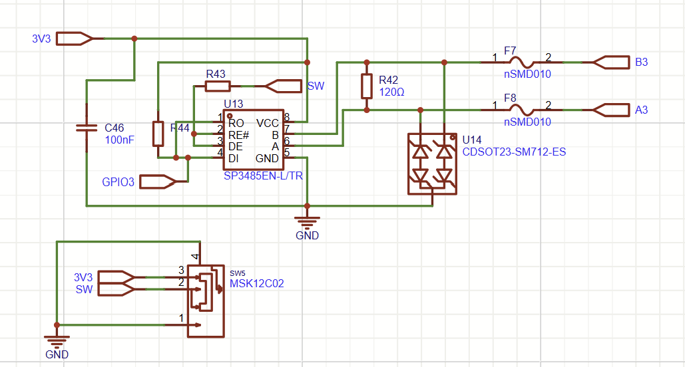Click the VCC pin name on U13
Image resolution: width=685 pixels, height=367 pixels.
tap(268, 123)
